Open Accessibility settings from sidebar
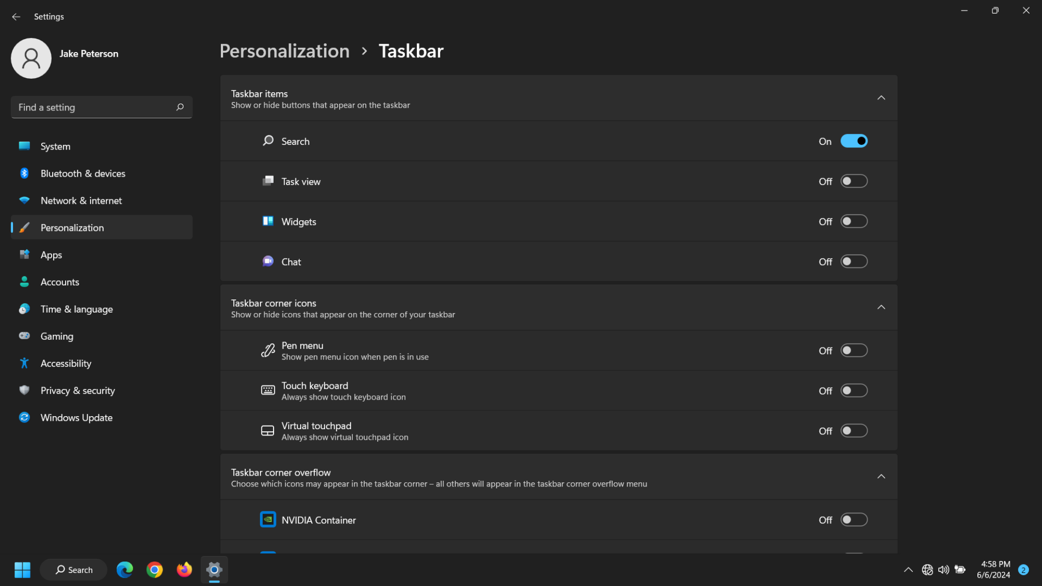This screenshot has width=1042, height=586. [66, 363]
